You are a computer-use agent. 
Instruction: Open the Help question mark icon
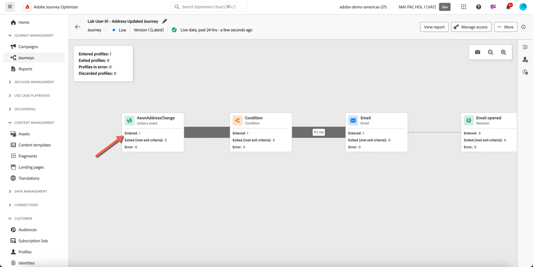(x=478, y=7)
